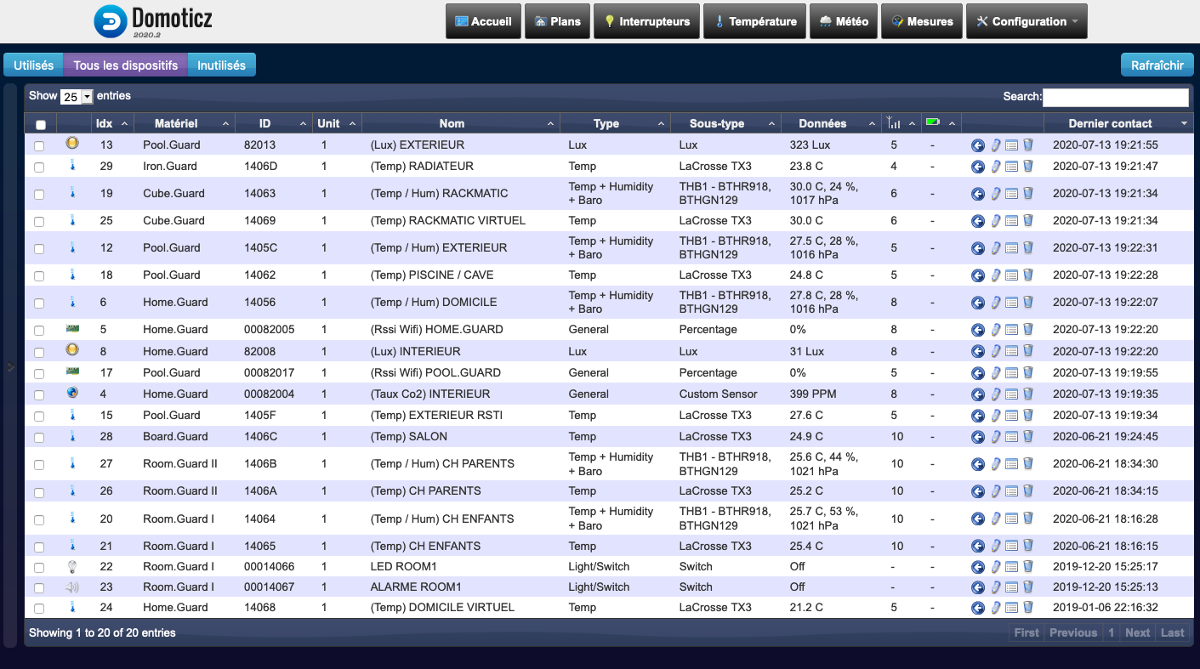Tick the select-all checkbox in table header
This screenshot has width=1200, height=669.
pyautogui.click(x=40, y=125)
